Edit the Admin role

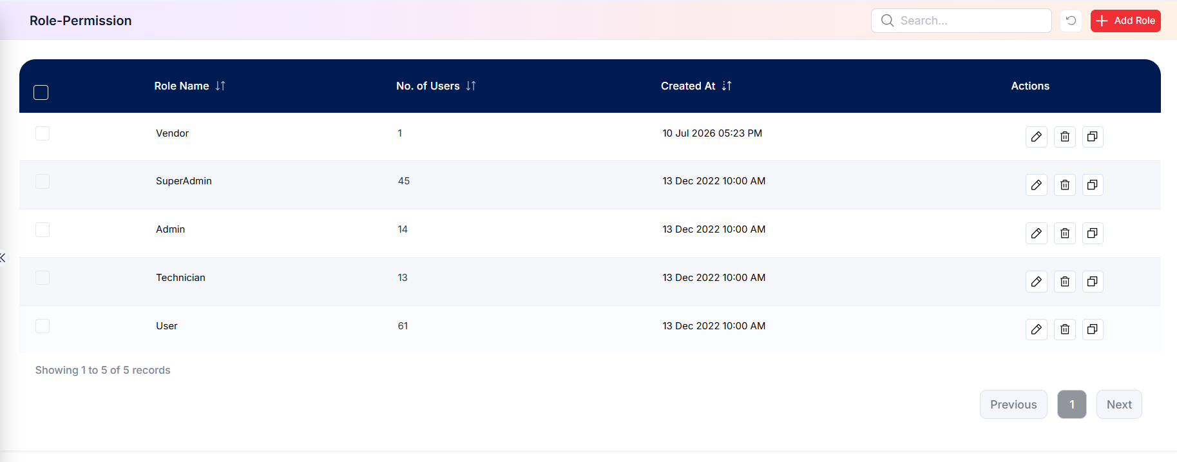tap(1036, 233)
